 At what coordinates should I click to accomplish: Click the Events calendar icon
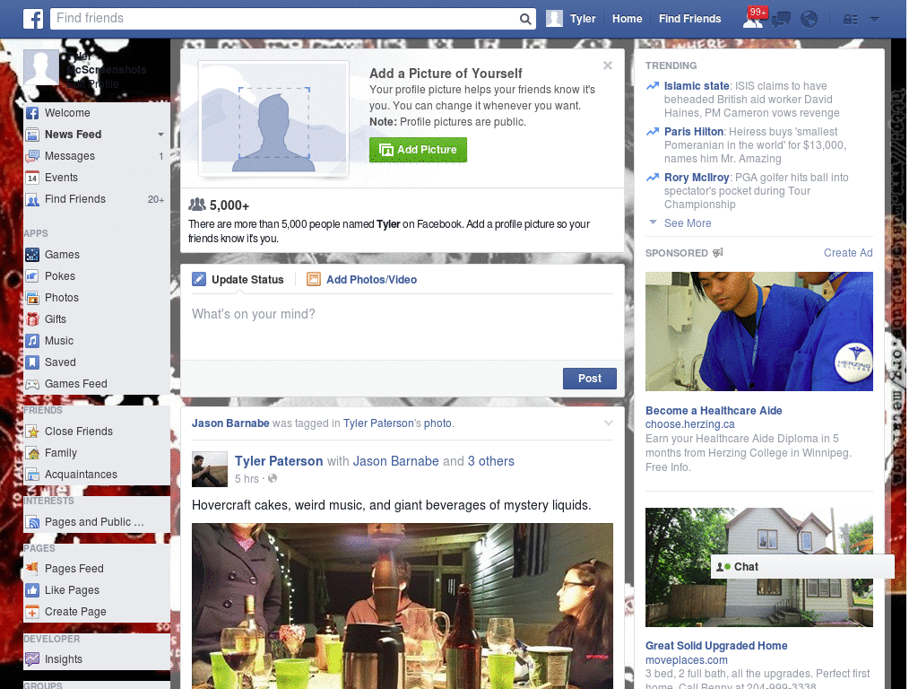32,178
